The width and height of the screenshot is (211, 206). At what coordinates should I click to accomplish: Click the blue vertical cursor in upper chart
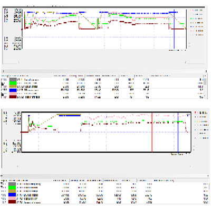(174, 29)
